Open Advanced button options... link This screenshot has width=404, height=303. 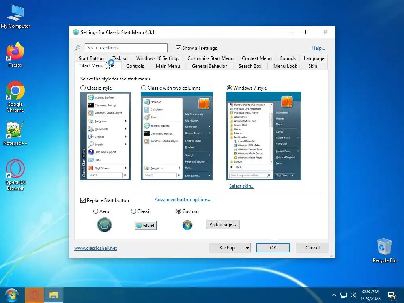coord(183,199)
